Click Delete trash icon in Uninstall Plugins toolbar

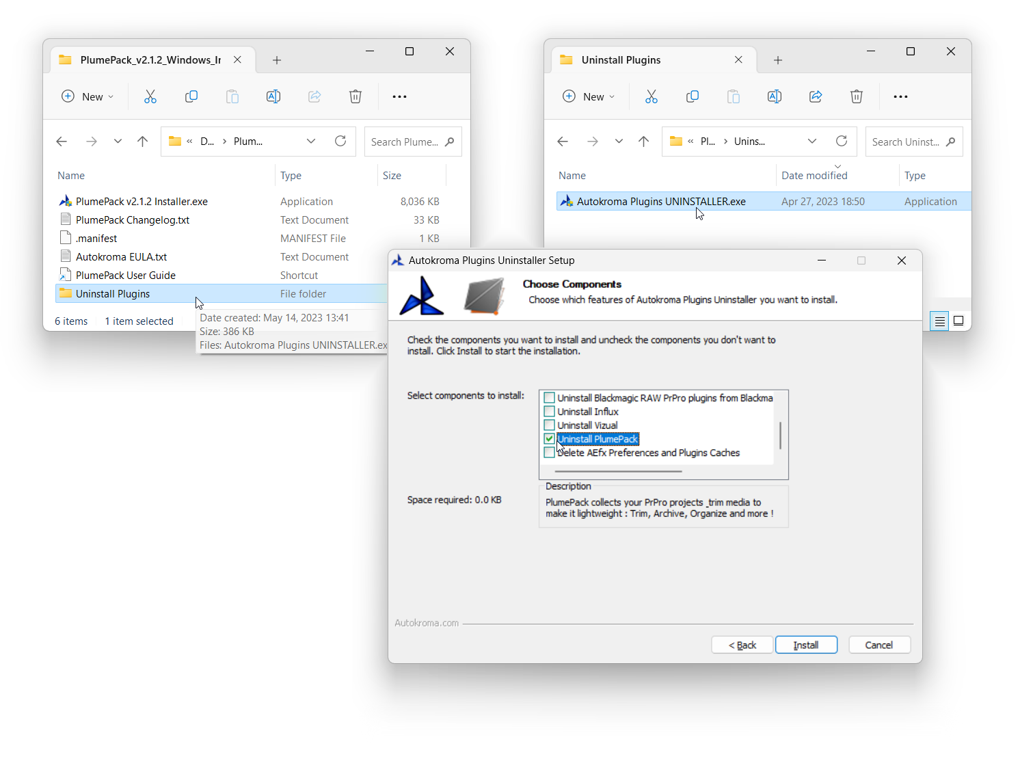pos(857,96)
